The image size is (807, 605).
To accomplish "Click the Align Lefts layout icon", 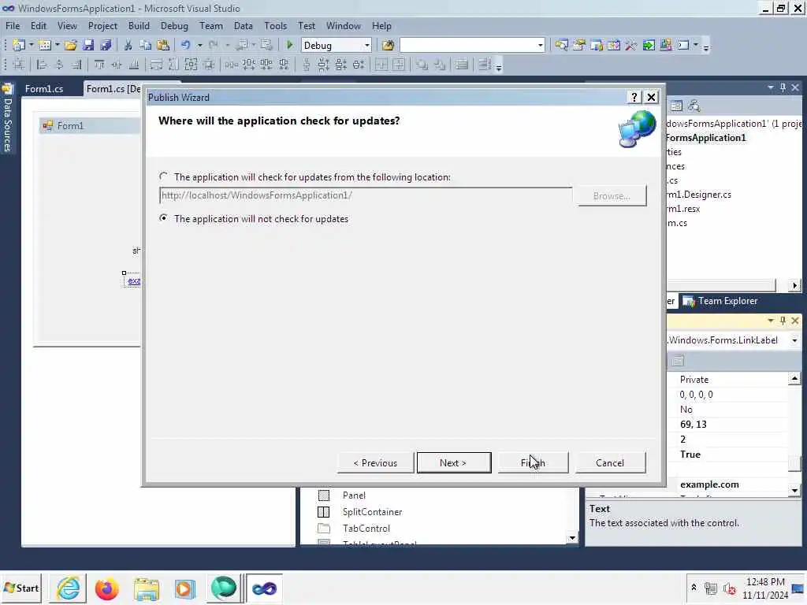I will pyautogui.click(x=42, y=65).
